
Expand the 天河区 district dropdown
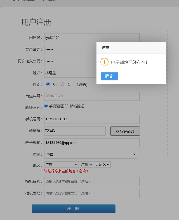(x=102, y=165)
